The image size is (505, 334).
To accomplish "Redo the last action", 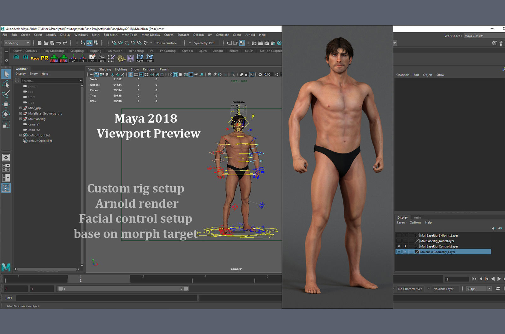I will click(x=65, y=43).
